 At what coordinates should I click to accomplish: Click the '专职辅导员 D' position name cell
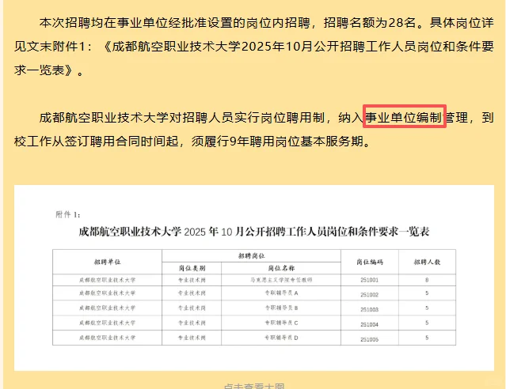click(281, 338)
